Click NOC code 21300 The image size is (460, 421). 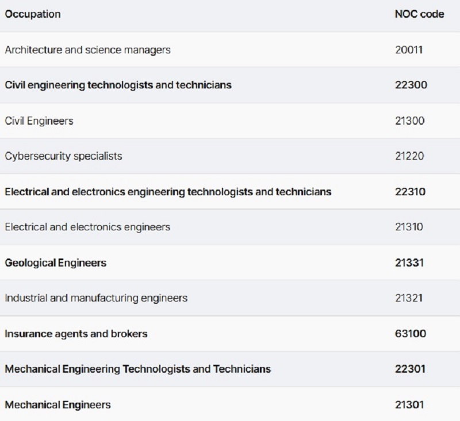tap(409, 121)
